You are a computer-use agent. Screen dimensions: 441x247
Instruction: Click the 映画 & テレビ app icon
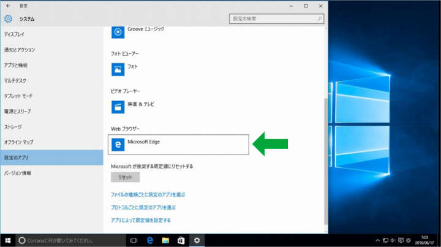[x=118, y=107]
